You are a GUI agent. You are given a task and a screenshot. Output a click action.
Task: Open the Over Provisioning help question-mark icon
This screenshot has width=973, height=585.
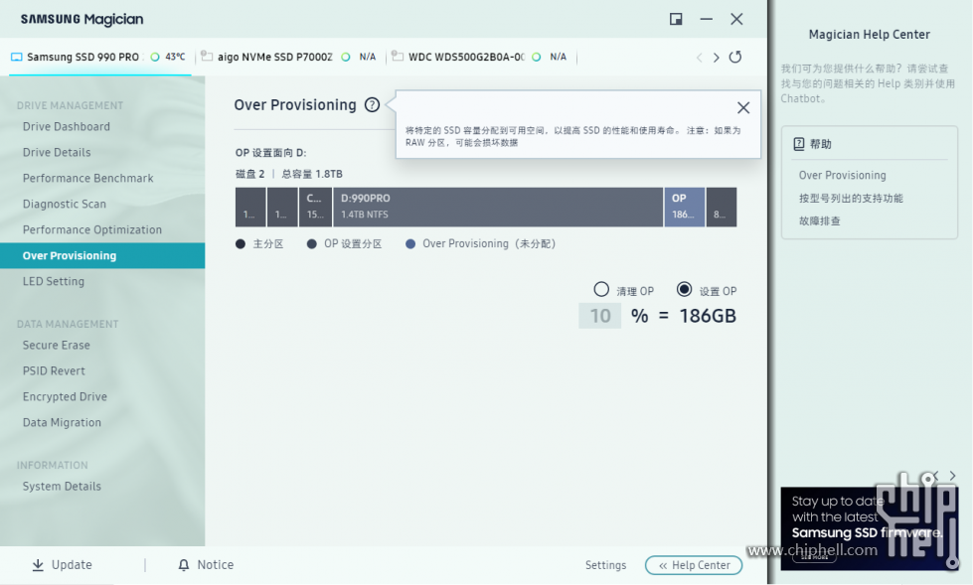[372, 105]
